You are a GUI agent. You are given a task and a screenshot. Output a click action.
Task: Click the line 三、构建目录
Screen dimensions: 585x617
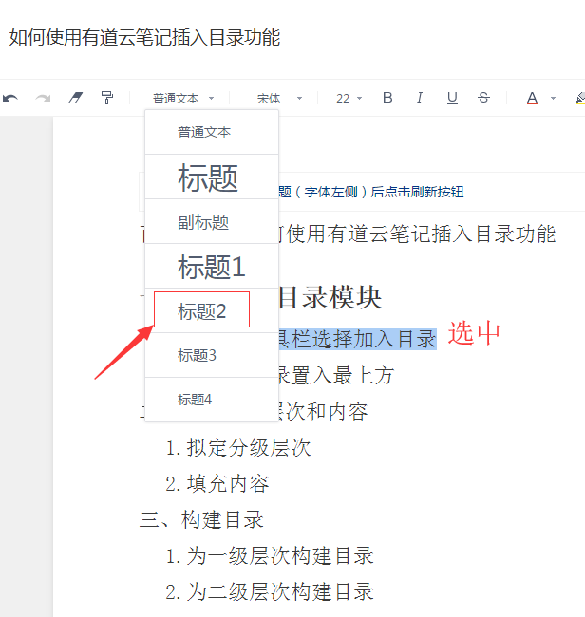click(201, 519)
